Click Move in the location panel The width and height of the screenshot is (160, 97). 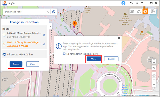pos(16,64)
